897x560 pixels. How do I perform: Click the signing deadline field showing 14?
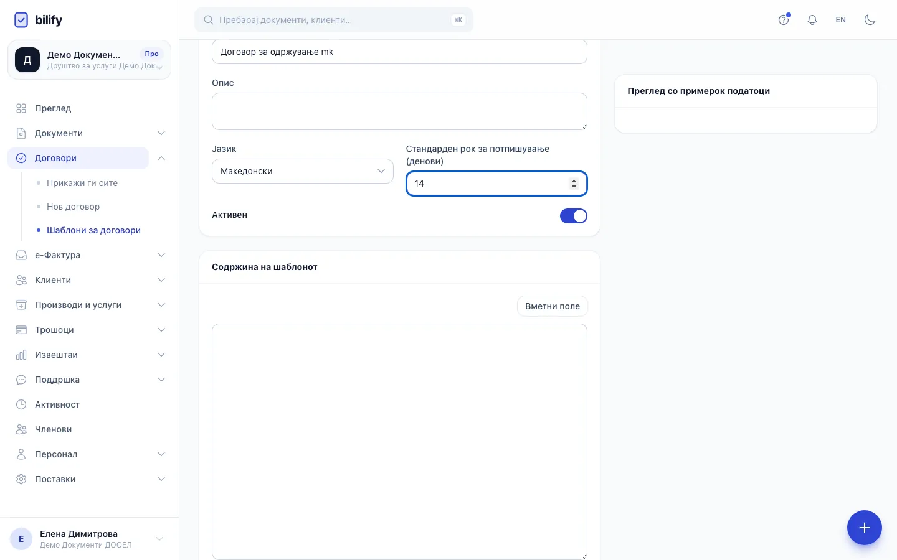(x=496, y=184)
